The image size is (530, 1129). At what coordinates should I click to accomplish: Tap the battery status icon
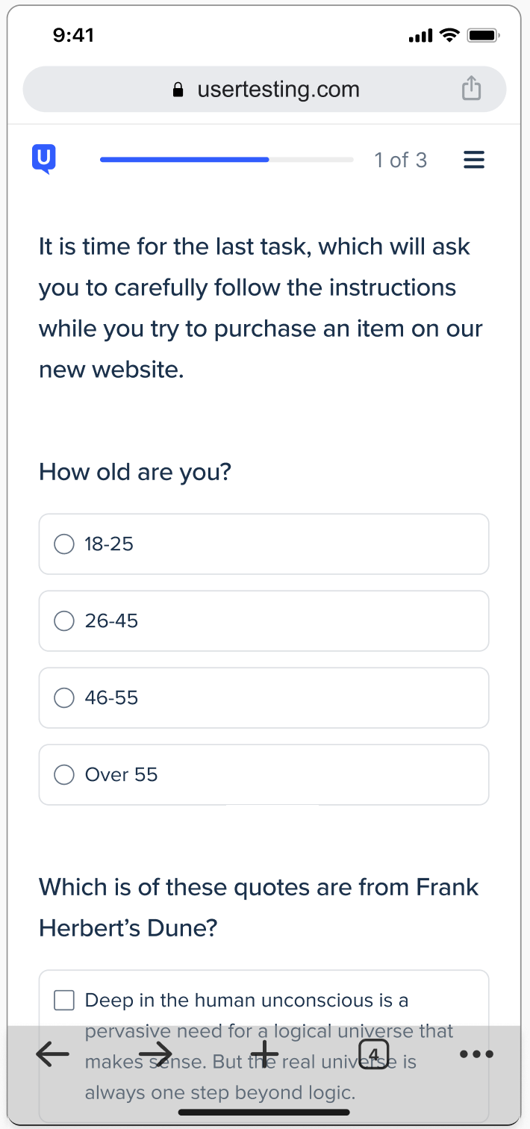point(482,35)
